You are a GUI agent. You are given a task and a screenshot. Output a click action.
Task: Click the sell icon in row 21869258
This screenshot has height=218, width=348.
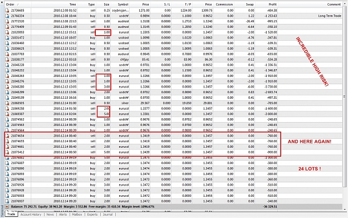(x=7, y=109)
